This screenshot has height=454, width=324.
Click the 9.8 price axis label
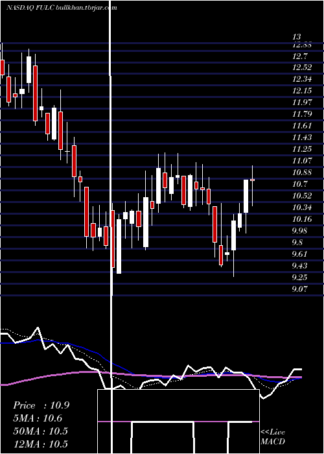[297, 243]
